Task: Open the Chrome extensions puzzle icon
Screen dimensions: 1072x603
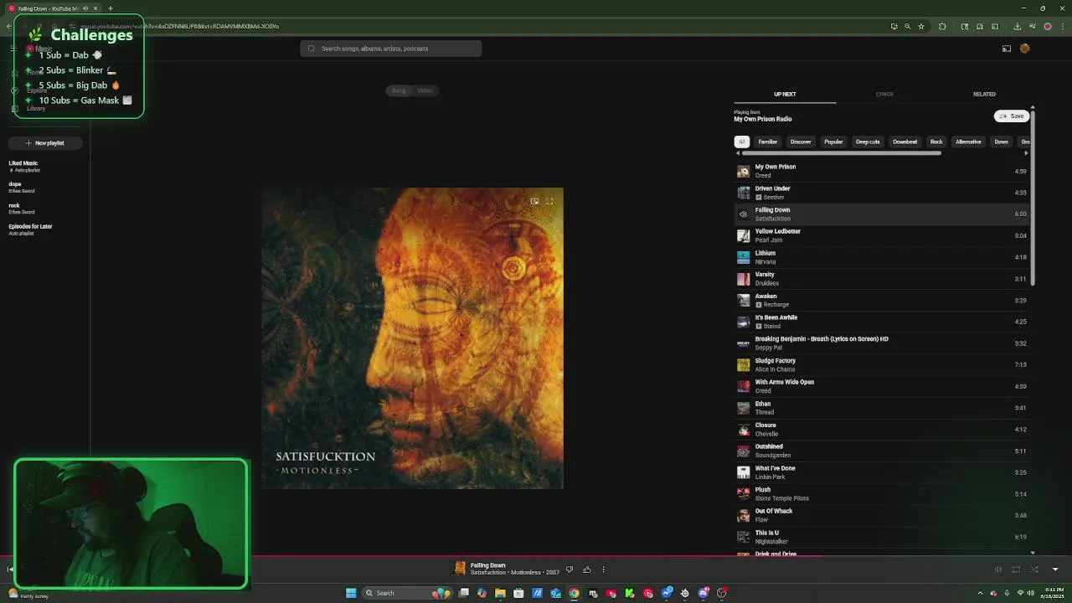Action: pyautogui.click(x=942, y=26)
